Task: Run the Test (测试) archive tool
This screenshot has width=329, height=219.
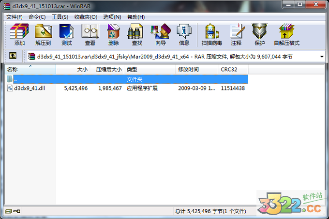Action: (x=66, y=35)
